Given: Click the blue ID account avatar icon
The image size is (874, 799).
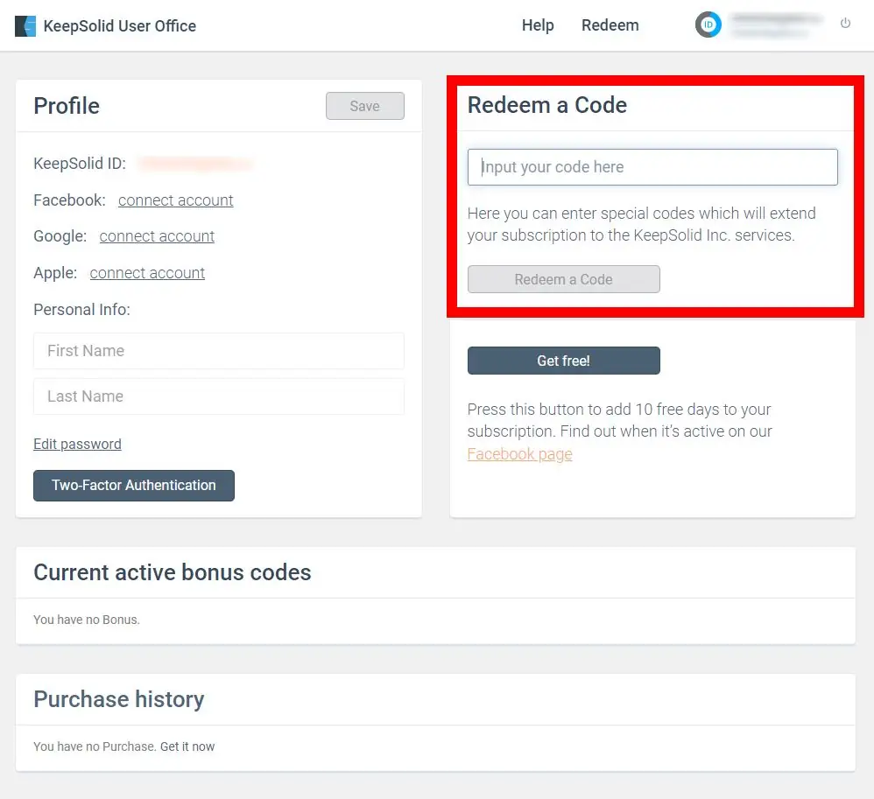Looking at the screenshot, I should click(x=708, y=25).
